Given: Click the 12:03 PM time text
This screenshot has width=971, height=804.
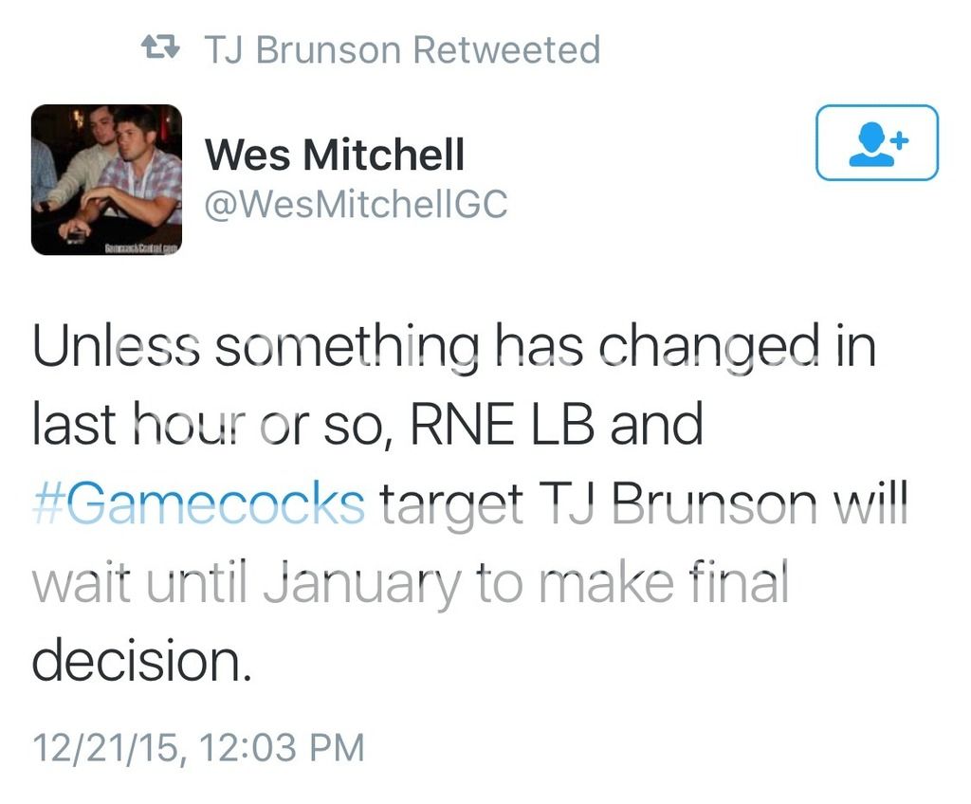Looking at the screenshot, I should coord(284,746).
